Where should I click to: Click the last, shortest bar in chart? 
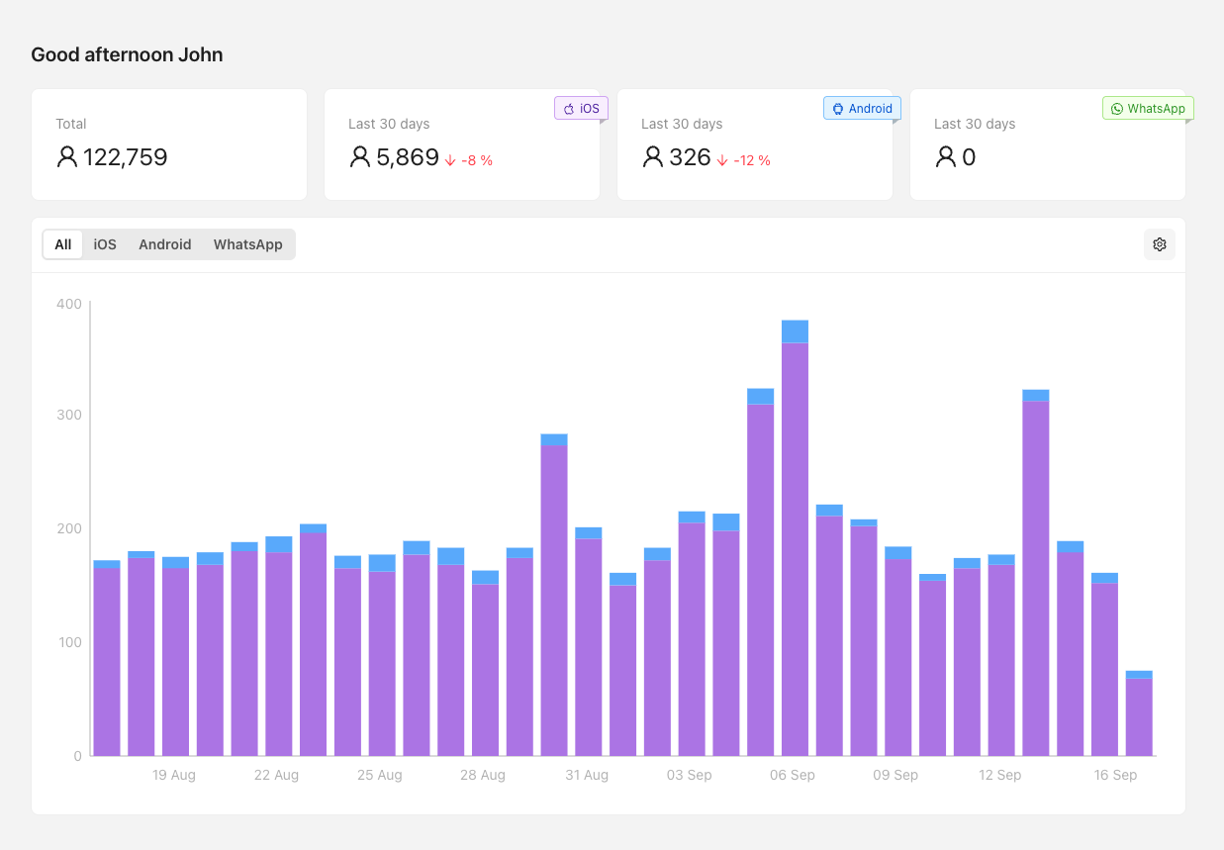pyautogui.click(x=1139, y=714)
